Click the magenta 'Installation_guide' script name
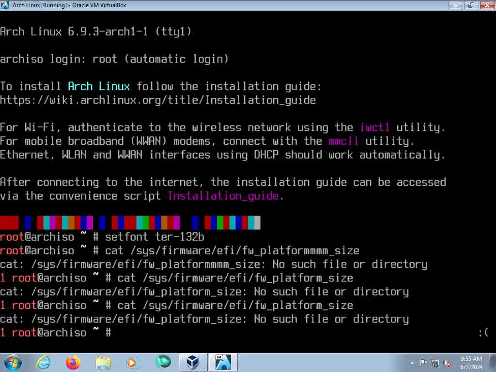This screenshot has height=372, width=496. [223, 196]
